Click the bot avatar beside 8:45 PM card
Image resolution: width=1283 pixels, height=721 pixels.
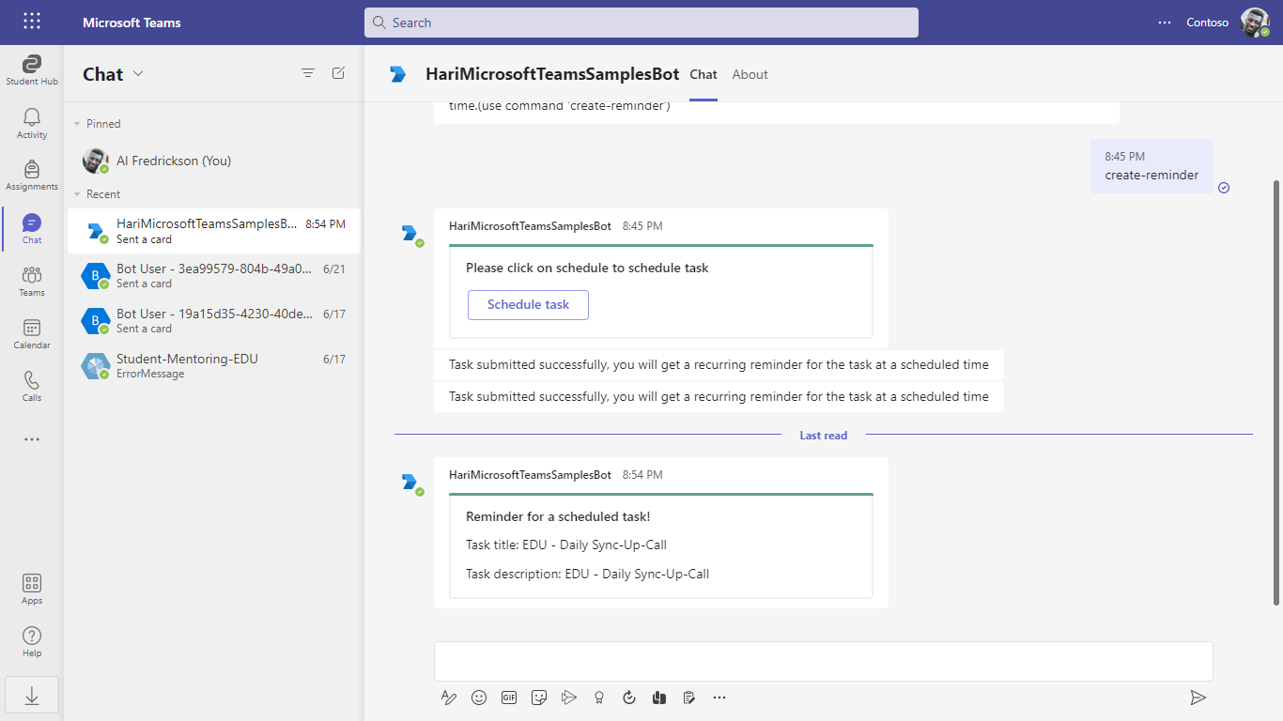(x=410, y=233)
